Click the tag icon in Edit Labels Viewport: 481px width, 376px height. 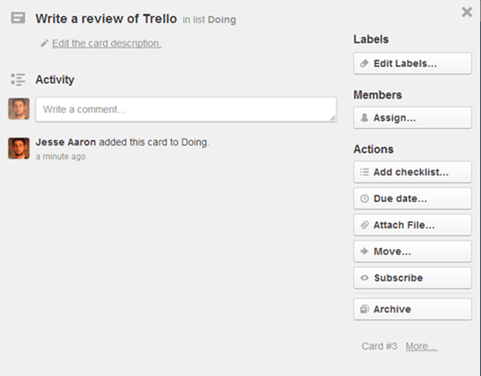(365, 63)
